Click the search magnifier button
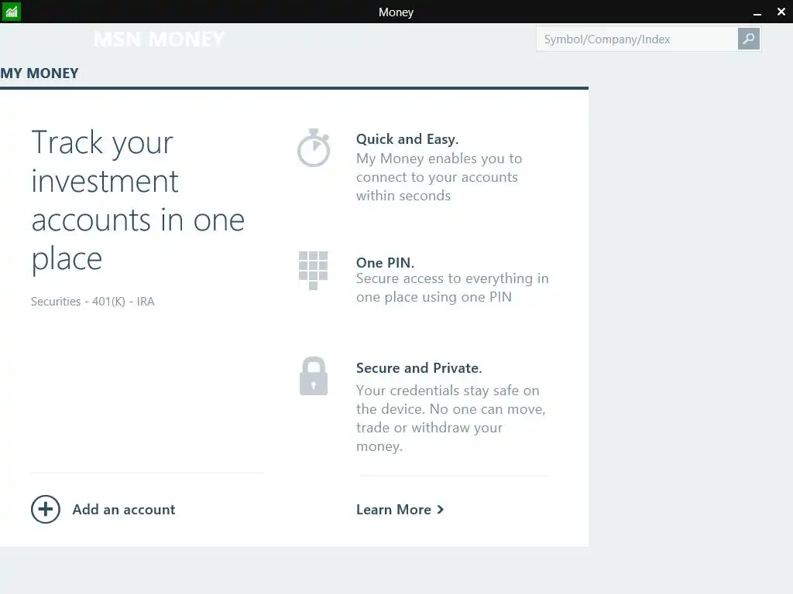793x594 pixels. click(749, 39)
